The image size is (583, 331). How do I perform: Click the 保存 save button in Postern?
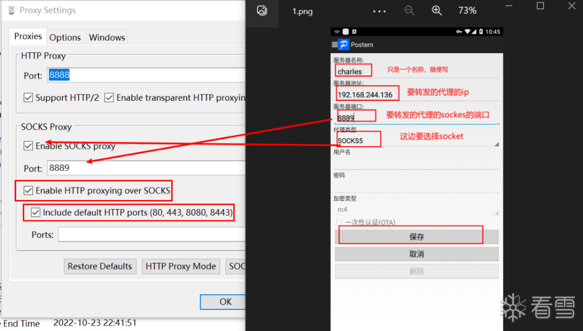pyautogui.click(x=416, y=237)
